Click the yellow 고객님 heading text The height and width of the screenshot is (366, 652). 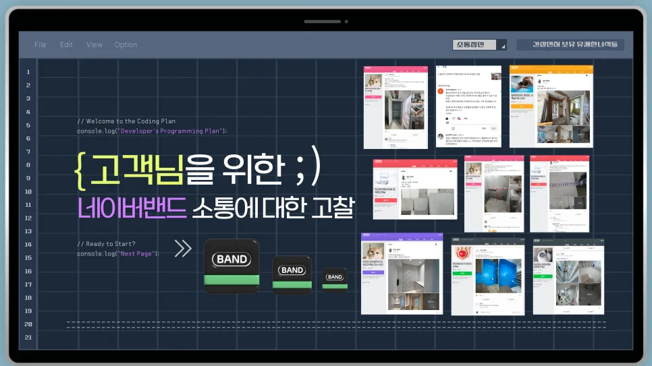(137, 169)
